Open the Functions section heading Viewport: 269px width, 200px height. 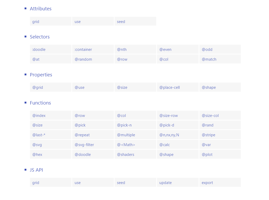40,103
